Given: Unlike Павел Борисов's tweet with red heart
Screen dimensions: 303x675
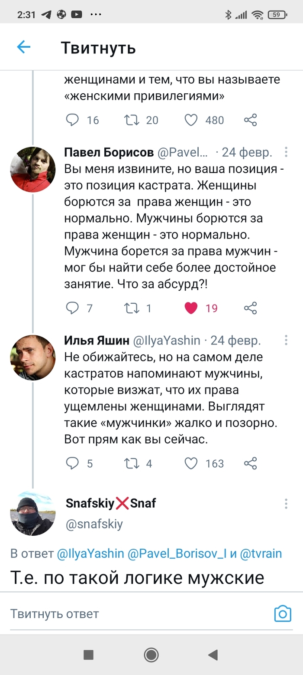Looking at the screenshot, I should pos(191,308).
